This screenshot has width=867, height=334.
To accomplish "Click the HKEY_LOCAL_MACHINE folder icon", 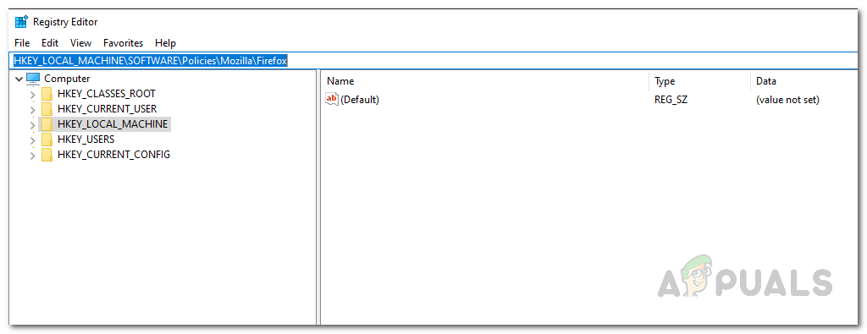I will (x=47, y=124).
